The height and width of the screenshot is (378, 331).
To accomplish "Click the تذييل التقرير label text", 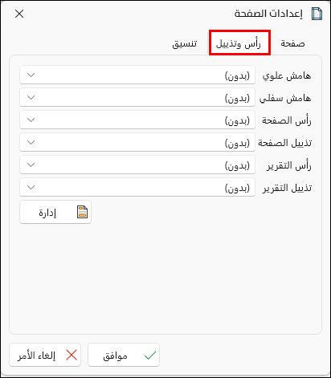I will (287, 188).
